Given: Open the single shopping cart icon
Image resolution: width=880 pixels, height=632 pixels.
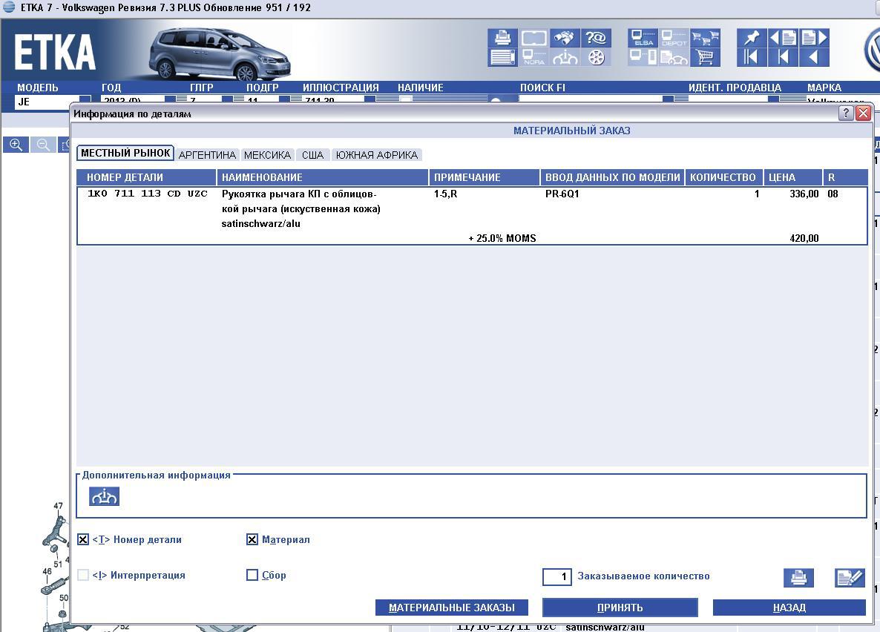Looking at the screenshot, I should tap(706, 57).
